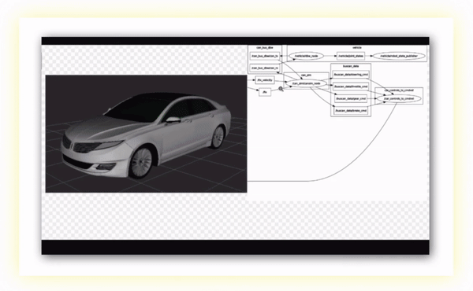Screen dimensions: 473x291
Task: Select the buscan_data gear_cmd topic box
Action: (x=351, y=98)
